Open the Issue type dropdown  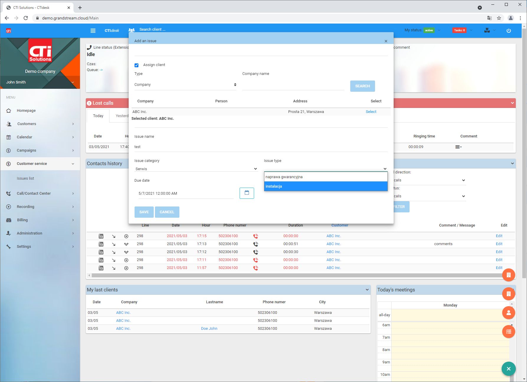point(325,169)
